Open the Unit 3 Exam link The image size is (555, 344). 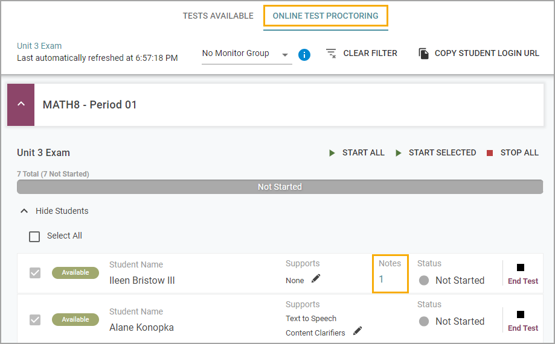click(x=39, y=46)
